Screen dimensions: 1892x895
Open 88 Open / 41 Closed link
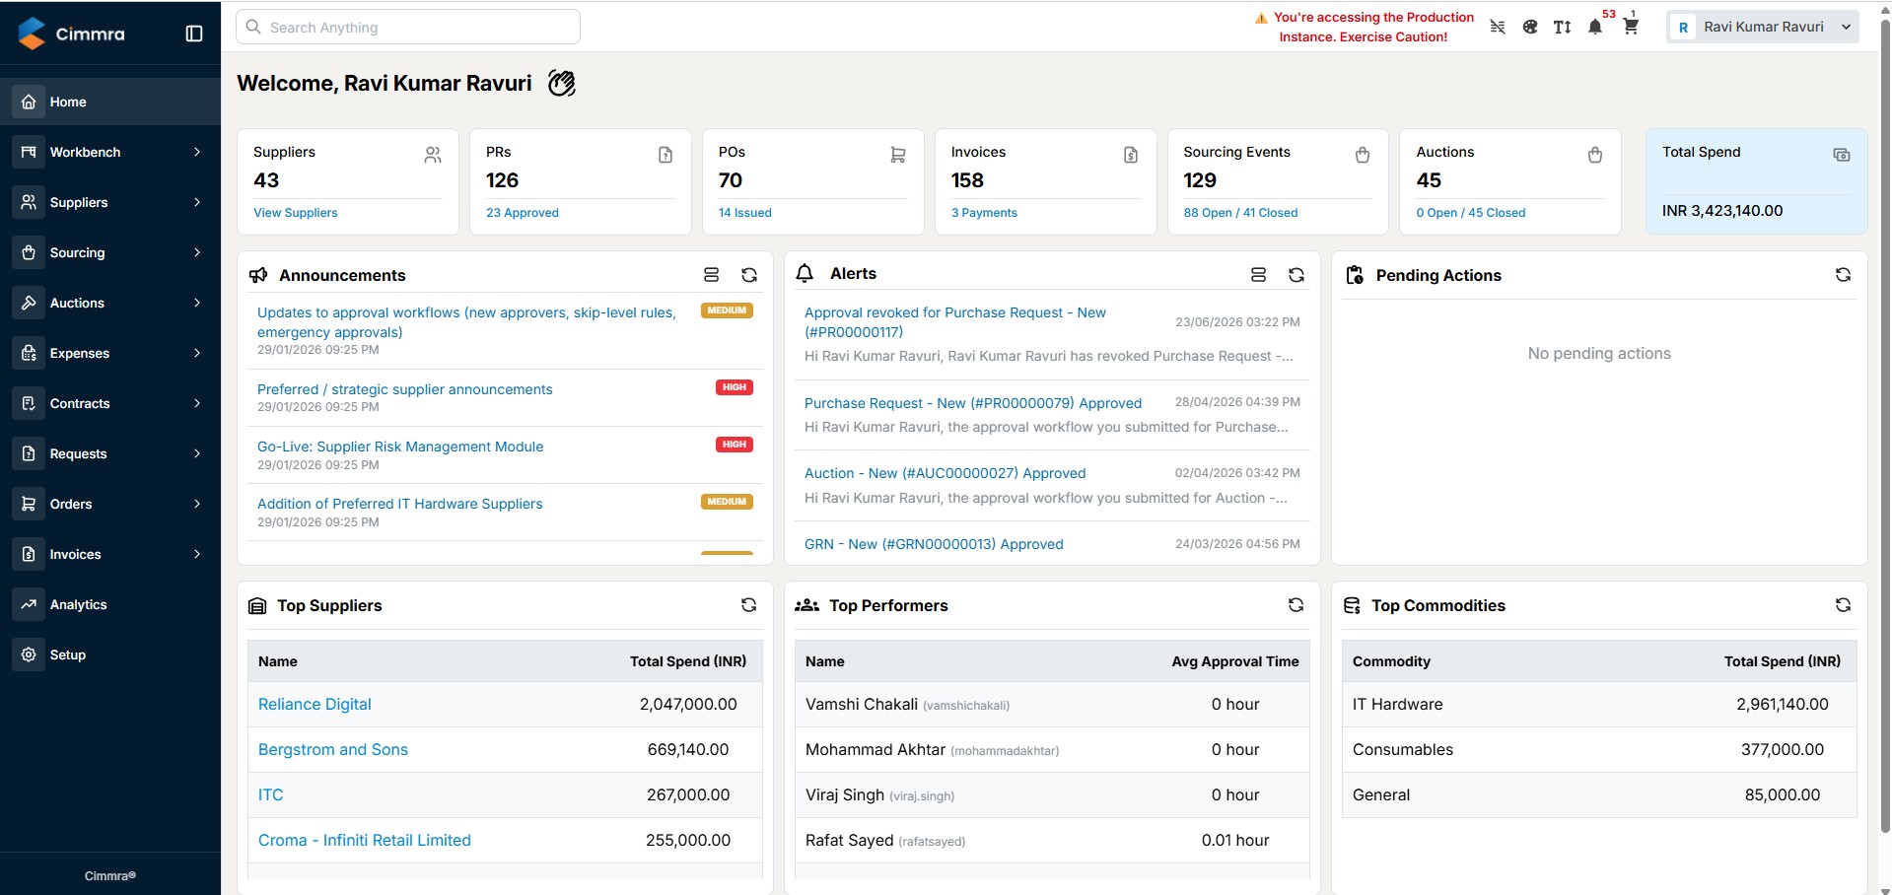click(1240, 213)
